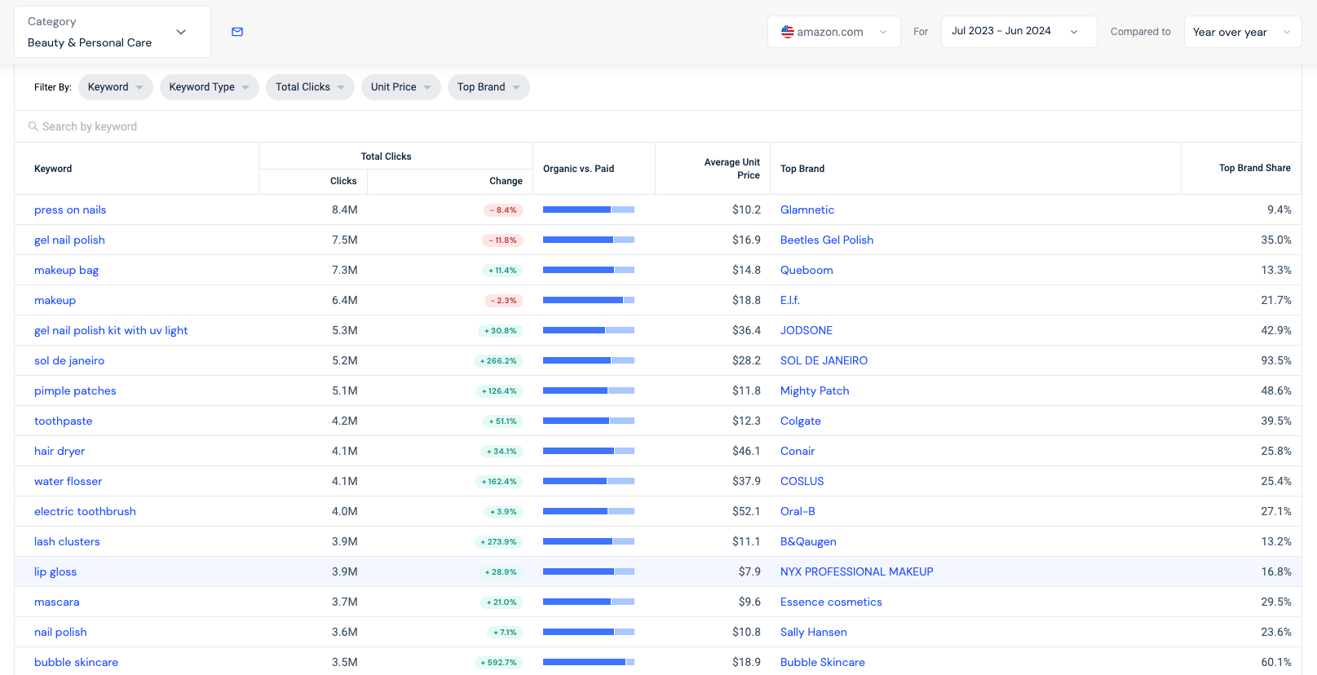This screenshot has height=675, width=1317.
Task: Open the Conair brand link
Action: click(x=798, y=451)
